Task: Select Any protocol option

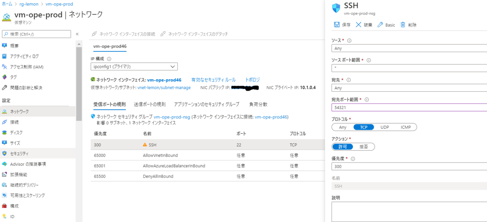Action: click(343, 127)
